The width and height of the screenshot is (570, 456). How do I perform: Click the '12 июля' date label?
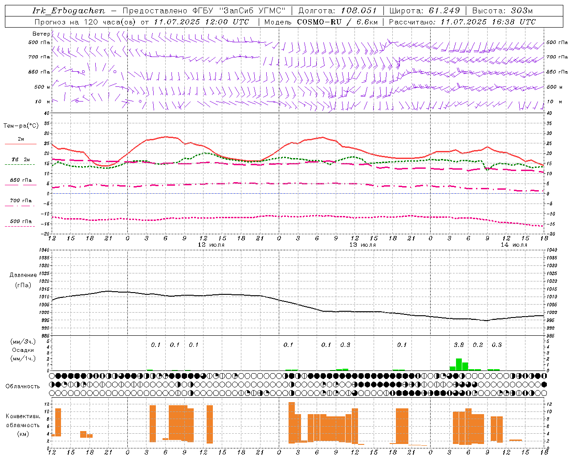(x=211, y=245)
